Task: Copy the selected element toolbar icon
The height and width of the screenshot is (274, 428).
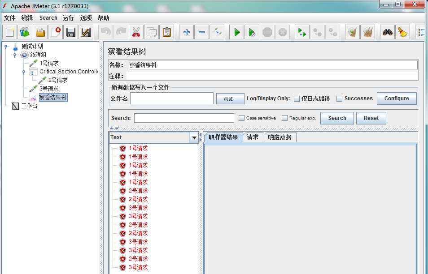Action: click(152, 32)
